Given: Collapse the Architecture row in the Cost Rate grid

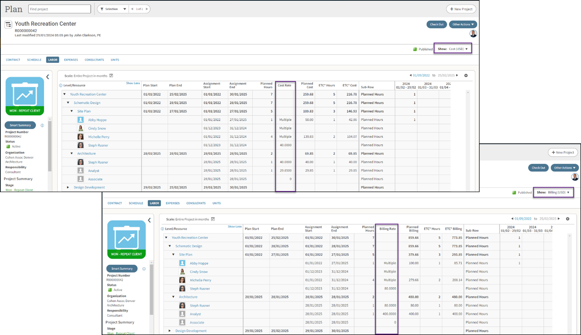Looking at the screenshot, I should click(x=72, y=154).
